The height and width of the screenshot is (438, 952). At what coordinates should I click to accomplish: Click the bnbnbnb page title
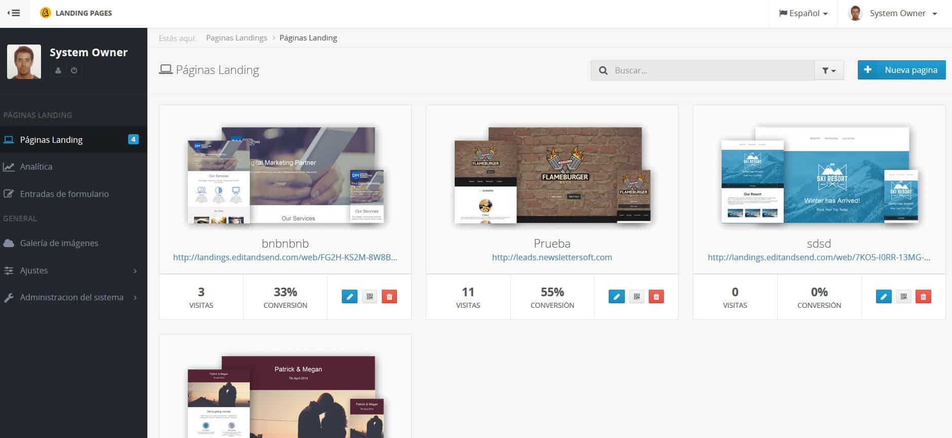285,244
